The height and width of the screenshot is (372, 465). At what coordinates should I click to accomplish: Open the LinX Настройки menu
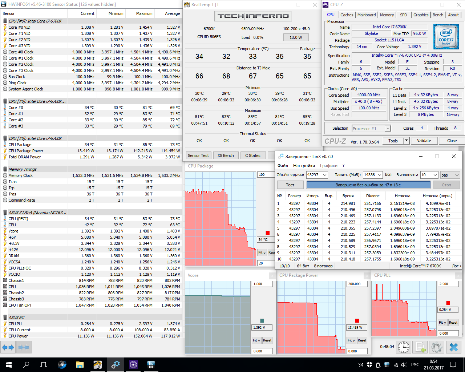(304, 166)
